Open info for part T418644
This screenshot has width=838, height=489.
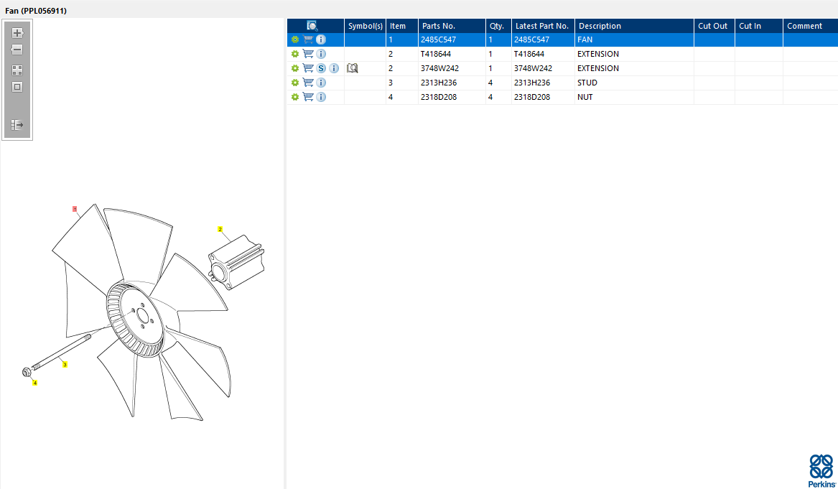[321, 54]
